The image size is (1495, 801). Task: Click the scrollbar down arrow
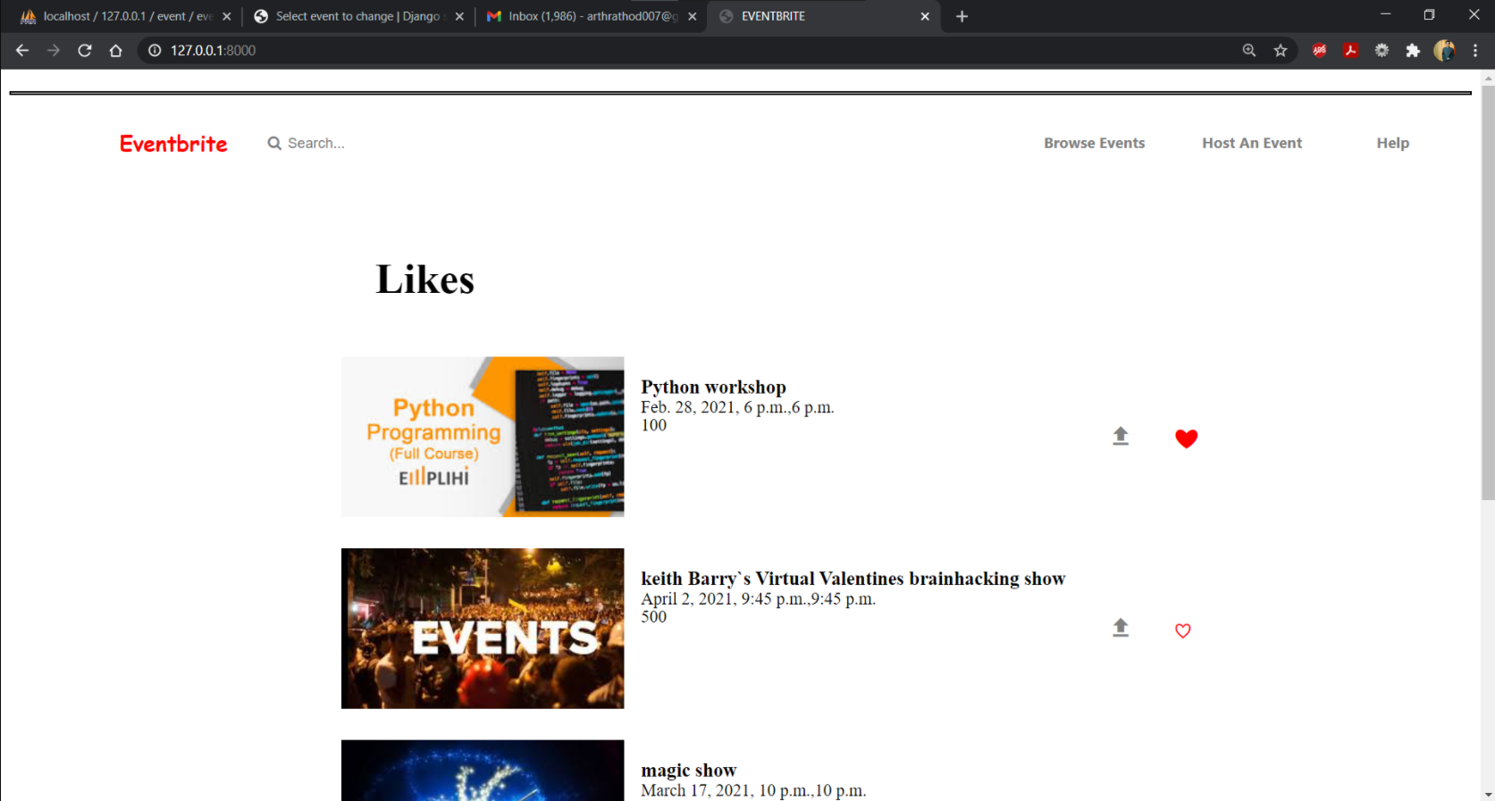(x=1488, y=794)
